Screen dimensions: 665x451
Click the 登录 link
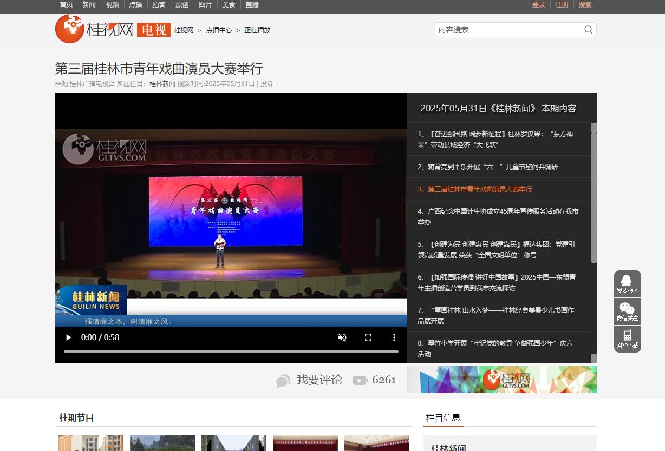pos(538,5)
